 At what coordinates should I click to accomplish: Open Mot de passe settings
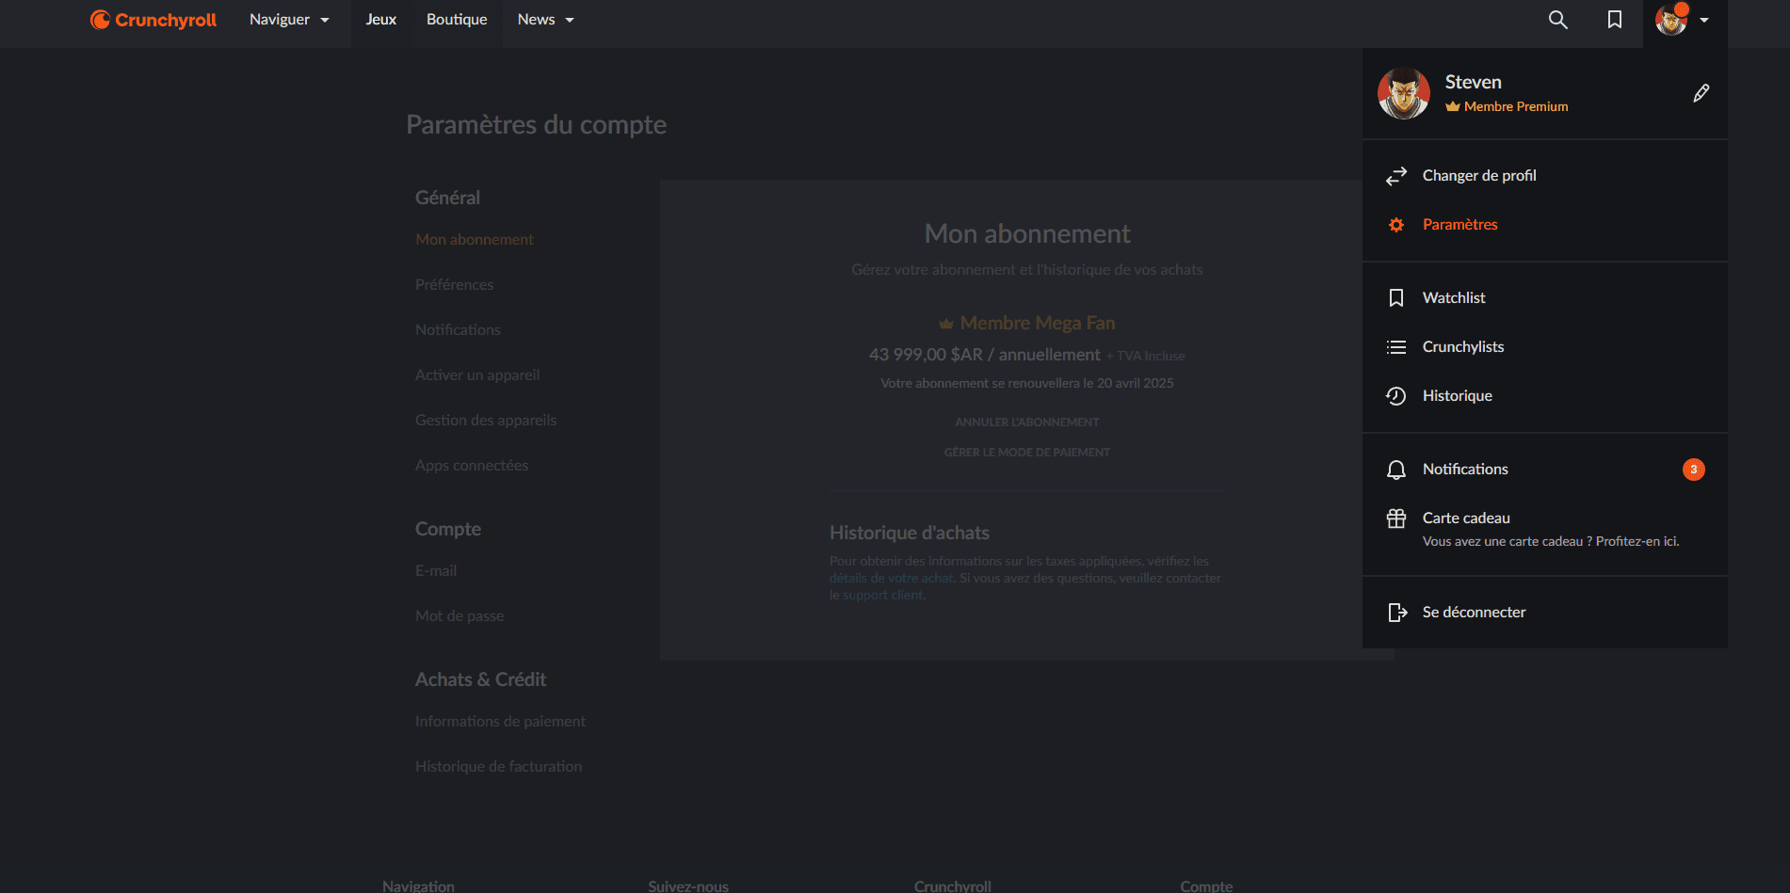click(x=460, y=616)
